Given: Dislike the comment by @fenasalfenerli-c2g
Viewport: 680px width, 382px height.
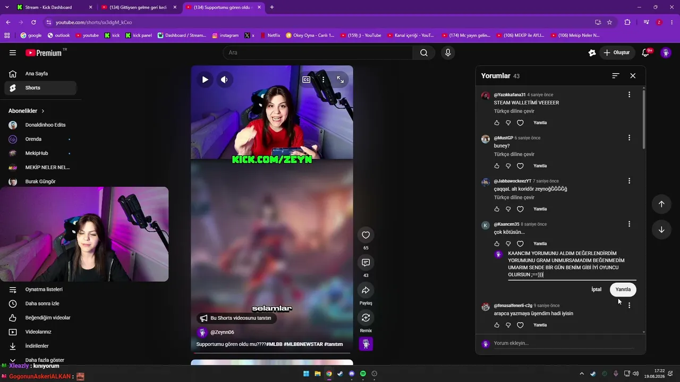Looking at the screenshot, I should tap(508, 325).
